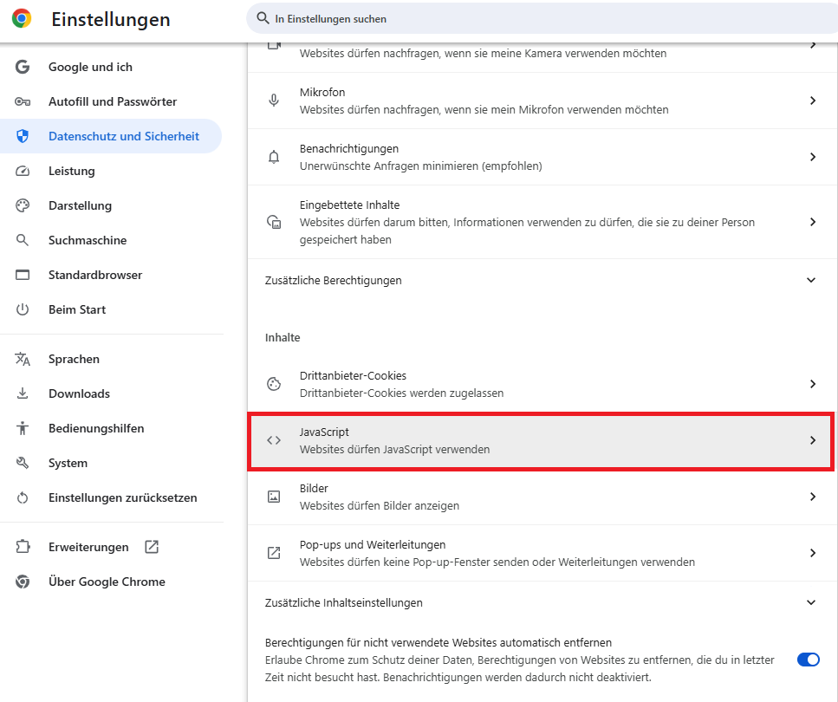
Task: Open the JavaScript row title
Action: tap(324, 432)
